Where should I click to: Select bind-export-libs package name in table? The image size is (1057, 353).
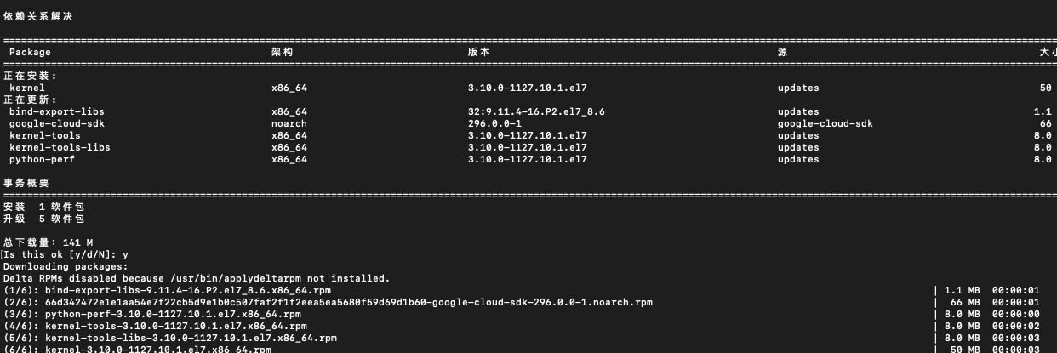tap(57, 111)
